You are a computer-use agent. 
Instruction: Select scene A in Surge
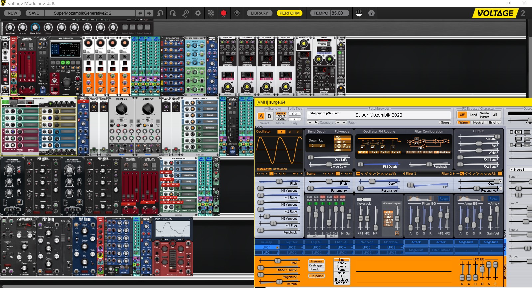click(x=261, y=116)
